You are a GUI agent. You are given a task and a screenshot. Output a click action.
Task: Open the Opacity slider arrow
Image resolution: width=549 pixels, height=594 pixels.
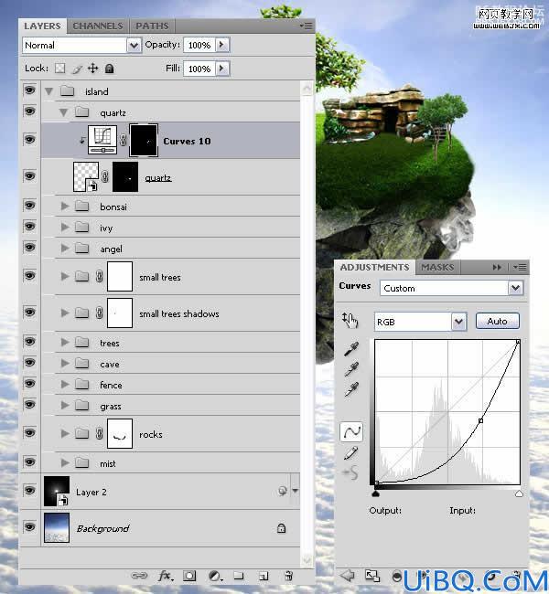point(222,45)
